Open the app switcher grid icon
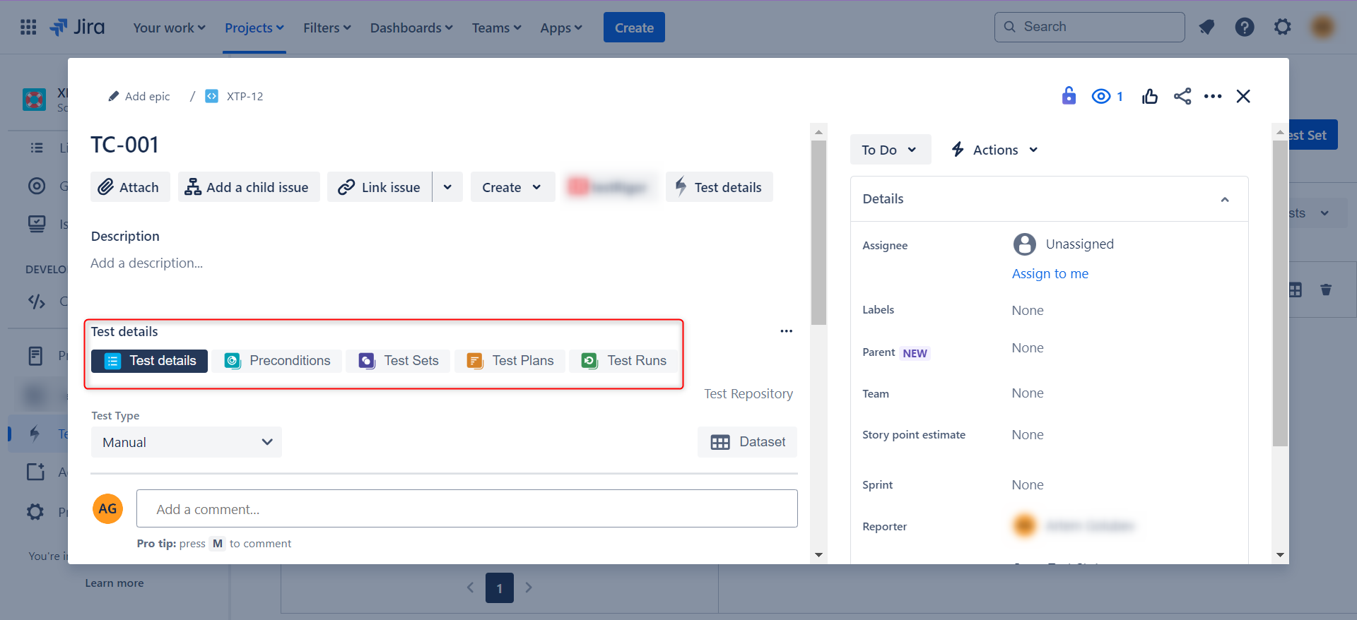The height and width of the screenshot is (620, 1357). (28, 28)
